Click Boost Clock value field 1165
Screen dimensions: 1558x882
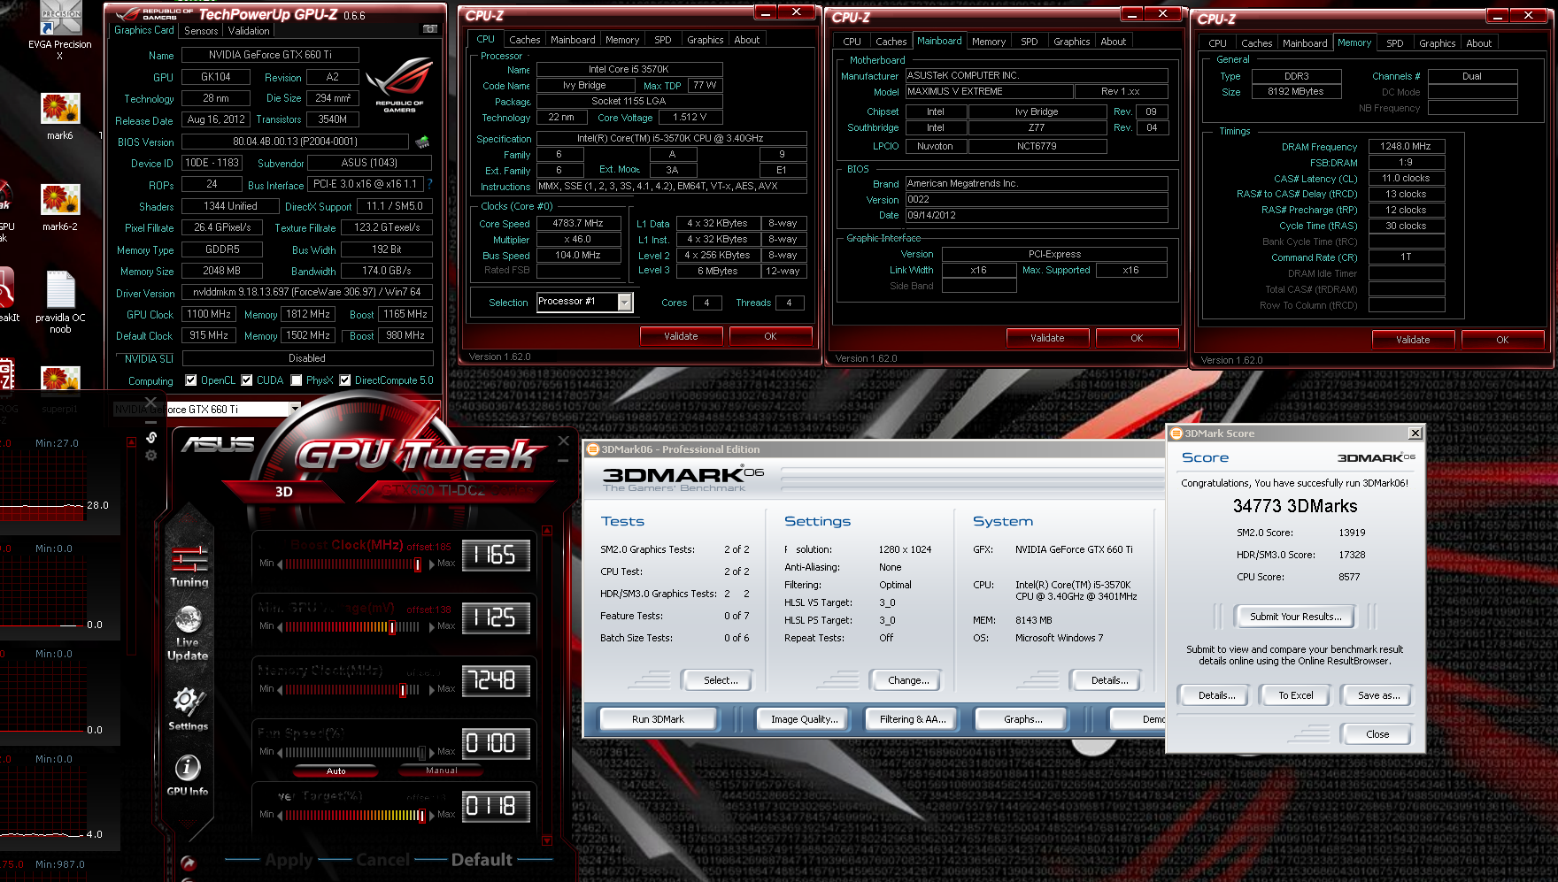tap(495, 555)
